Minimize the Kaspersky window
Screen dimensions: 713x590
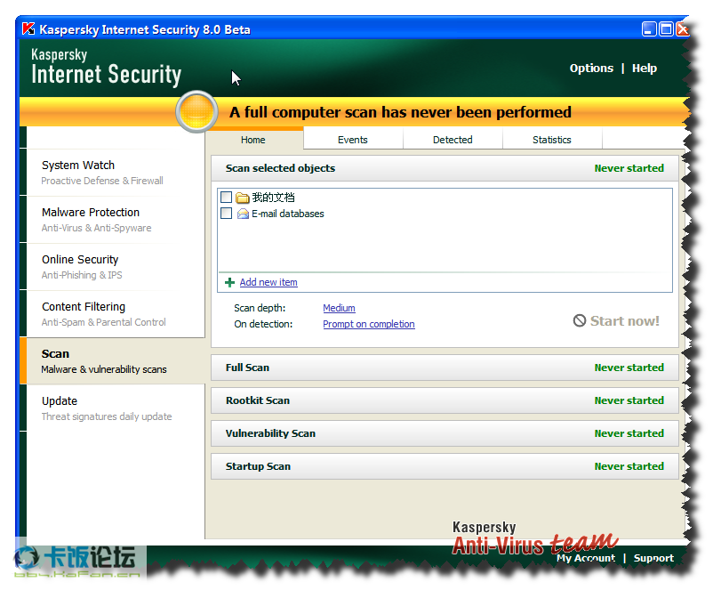click(649, 29)
